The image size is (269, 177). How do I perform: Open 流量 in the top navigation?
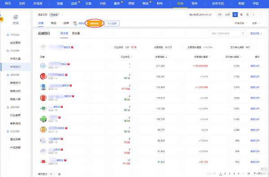click(x=60, y=4)
